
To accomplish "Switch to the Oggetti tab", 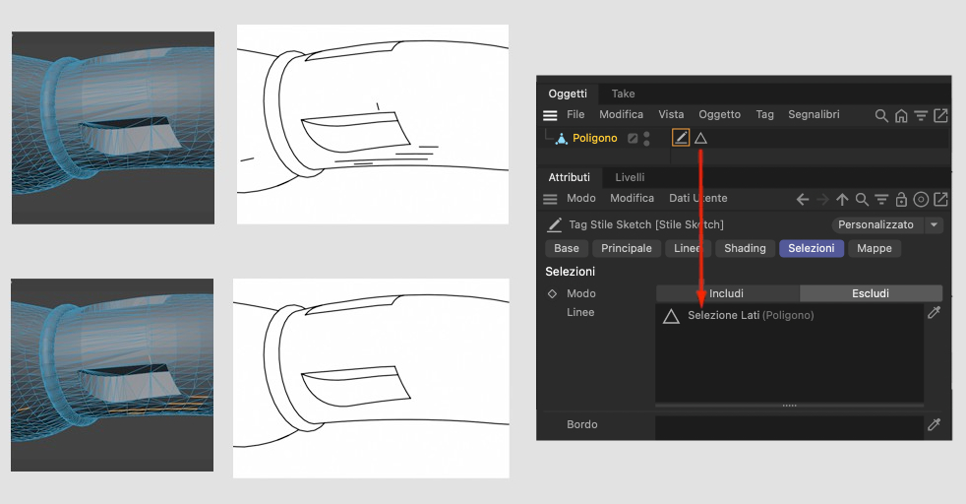I will pyautogui.click(x=568, y=94).
